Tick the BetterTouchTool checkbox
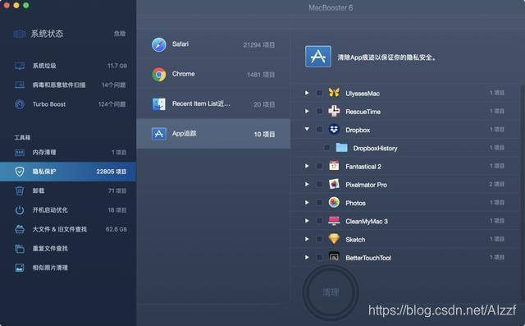525x326 pixels. click(x=319, y=257)
